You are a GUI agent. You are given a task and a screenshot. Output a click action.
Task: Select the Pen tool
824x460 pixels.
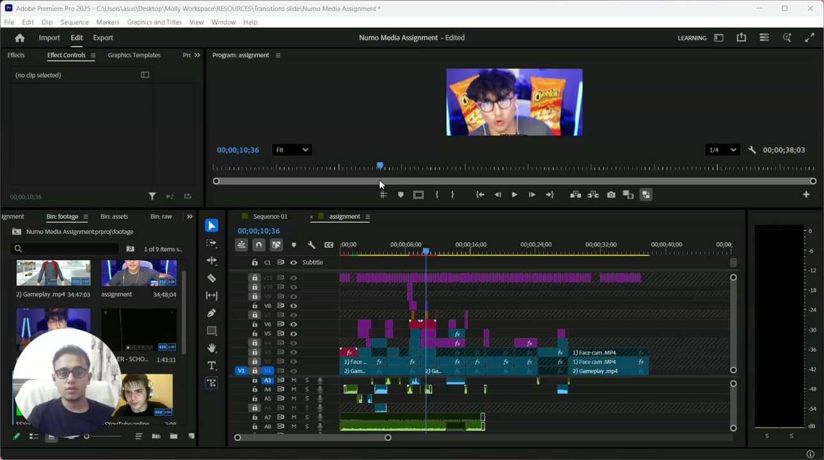(x=212, y=313)
